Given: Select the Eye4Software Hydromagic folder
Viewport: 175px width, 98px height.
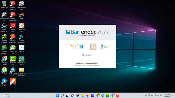Looking at the screenshot, I should point(22,72).
